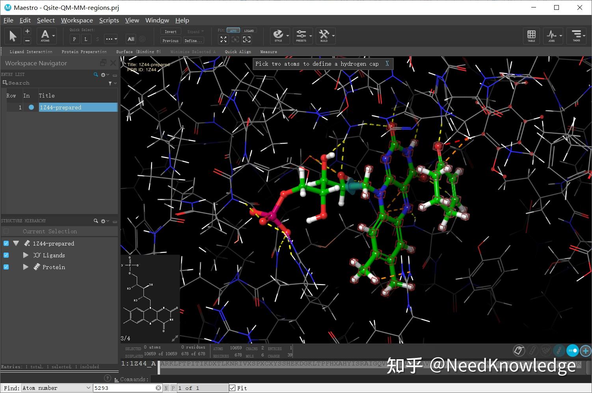Viewport: 592px width, 393px height.
Task: Uncheck the Ligands visibility checkbox
Action: (x=6, y=255)
